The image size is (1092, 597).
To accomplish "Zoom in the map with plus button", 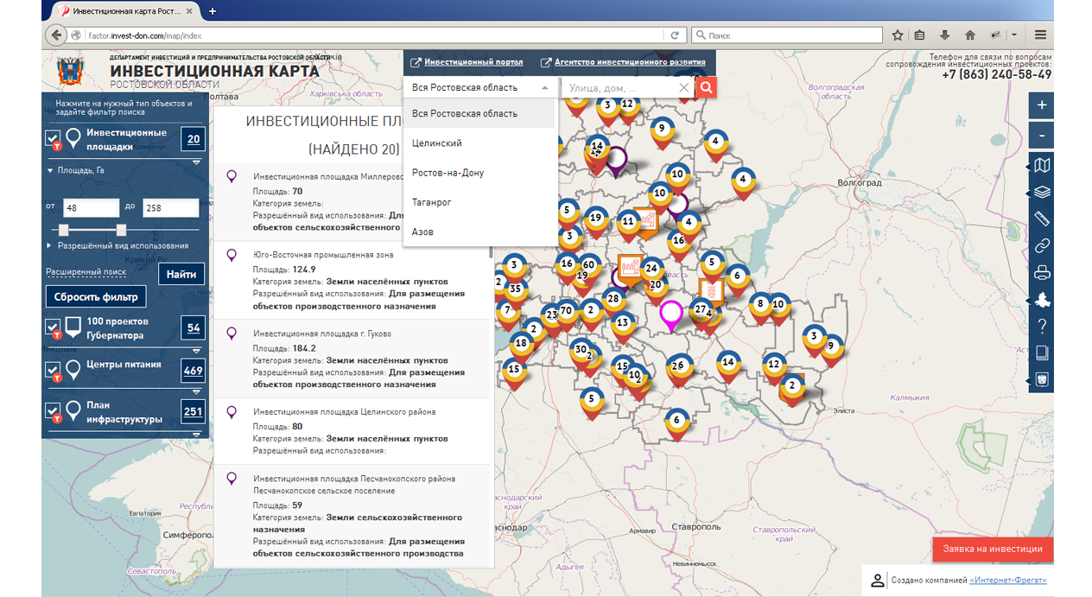I will (x=1042, y=105).
